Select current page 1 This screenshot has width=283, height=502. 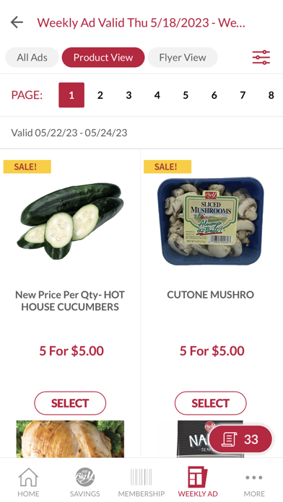click(x=71, y=95)
